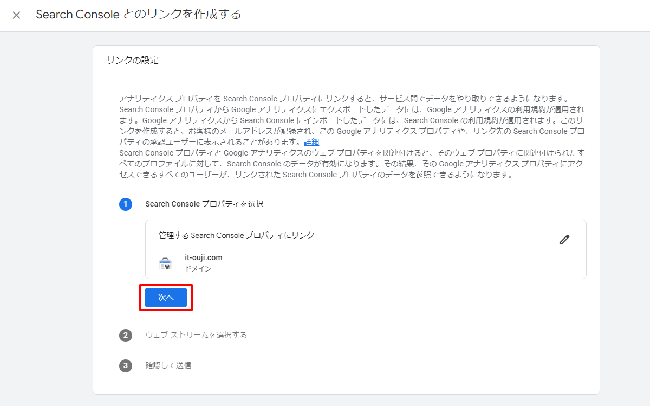Expand the 確認して送信 step
The width and height of the screenshot is (650, 406).
(x=168, y=365)
